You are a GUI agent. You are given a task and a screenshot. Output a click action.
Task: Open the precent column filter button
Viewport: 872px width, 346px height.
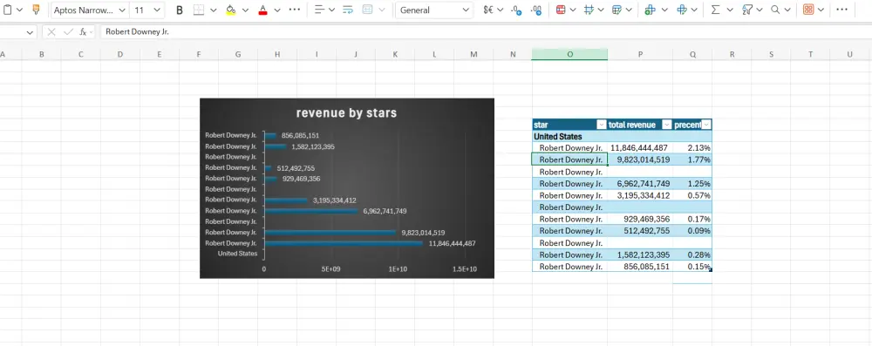[706, 125]
